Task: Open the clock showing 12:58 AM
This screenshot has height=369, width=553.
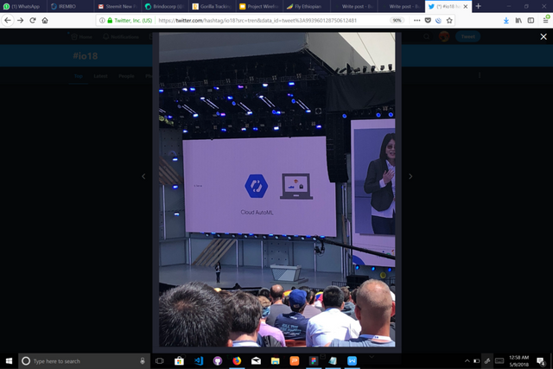Action: point(518,361)
